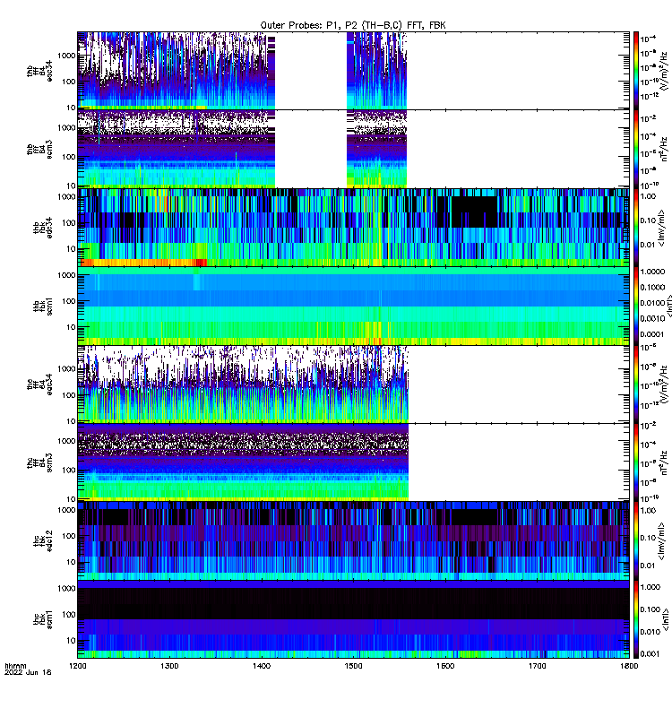672x717 pixels.
Task: Click the 1000 frequency tick of thb fff edc34
Action: click(65, 56)
